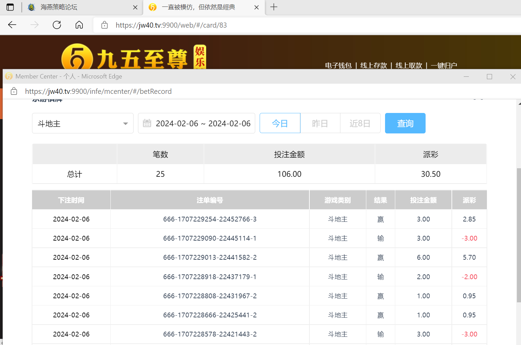Select bet number 666-1707229013-22441582-2
521x345 pixels.
[210, 257]
